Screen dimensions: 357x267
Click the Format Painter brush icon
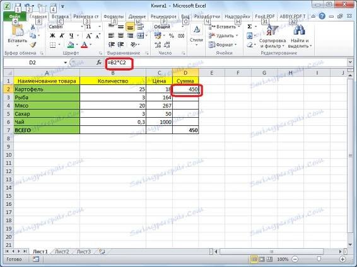[x=33, y=45]
